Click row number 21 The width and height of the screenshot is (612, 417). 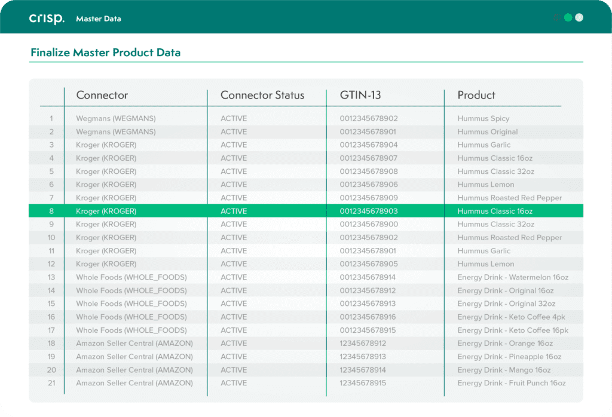coord(51,383)
